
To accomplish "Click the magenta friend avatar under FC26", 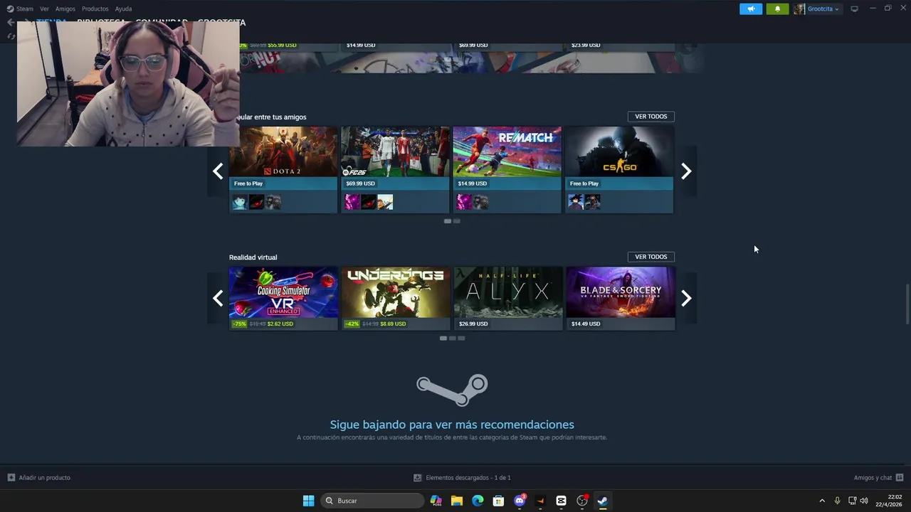I will click(x=352, y=203).
